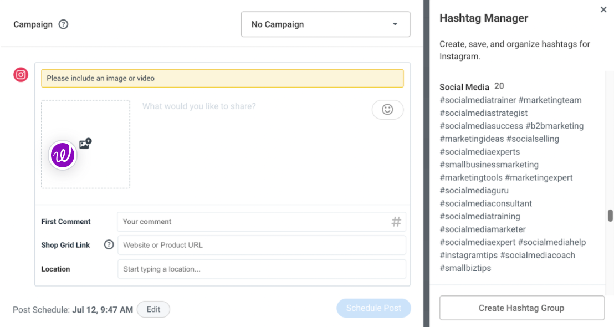Click the Schedule Post button

coord(373,308)
